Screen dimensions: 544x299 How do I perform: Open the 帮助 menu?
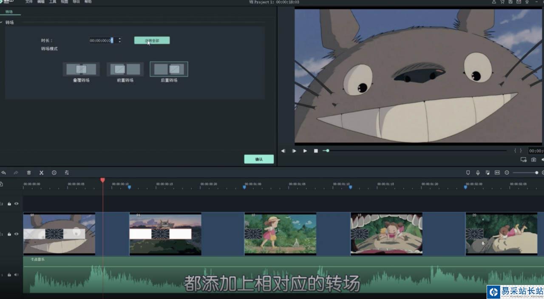point(88,2)
